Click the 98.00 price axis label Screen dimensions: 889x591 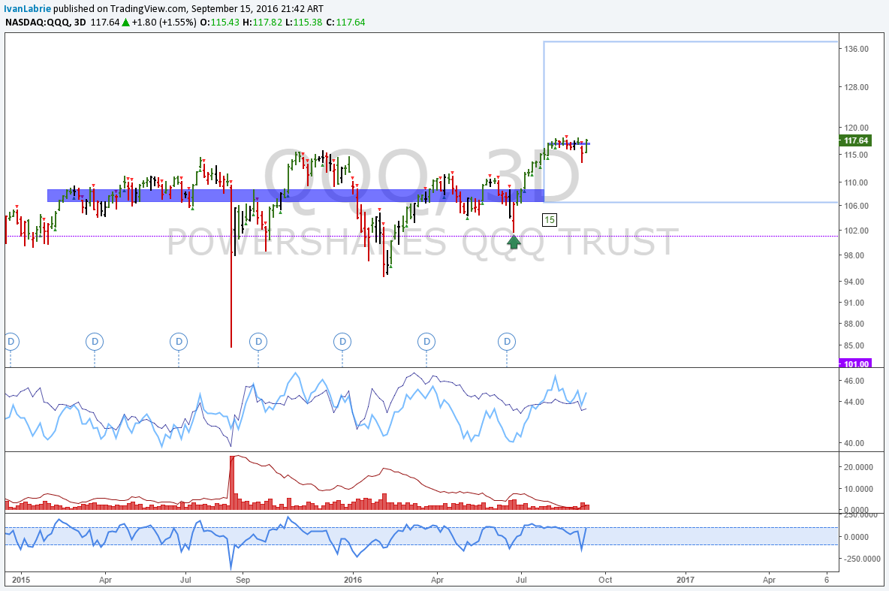[x=854, y=255]
